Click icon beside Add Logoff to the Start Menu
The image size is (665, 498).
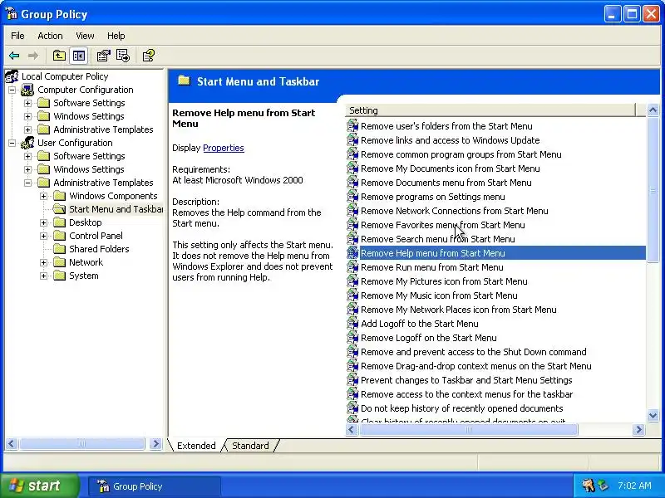[352, 324]
